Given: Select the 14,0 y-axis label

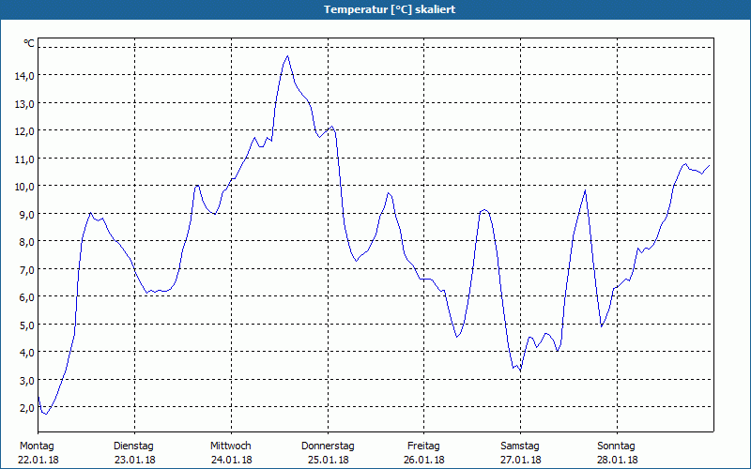Looking at the screenshot, I should tap(25, 76).
